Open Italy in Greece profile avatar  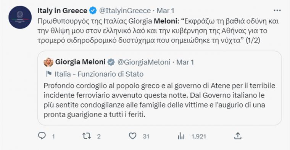click(20, 17)
